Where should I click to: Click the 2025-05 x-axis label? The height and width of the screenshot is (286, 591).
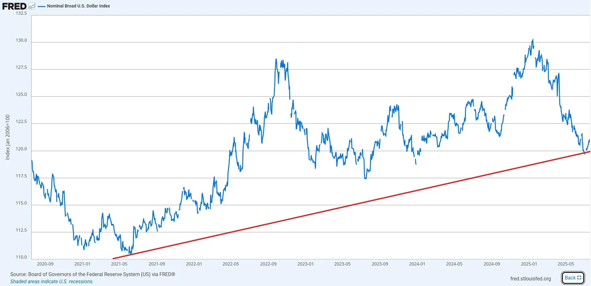click(565, 264)
